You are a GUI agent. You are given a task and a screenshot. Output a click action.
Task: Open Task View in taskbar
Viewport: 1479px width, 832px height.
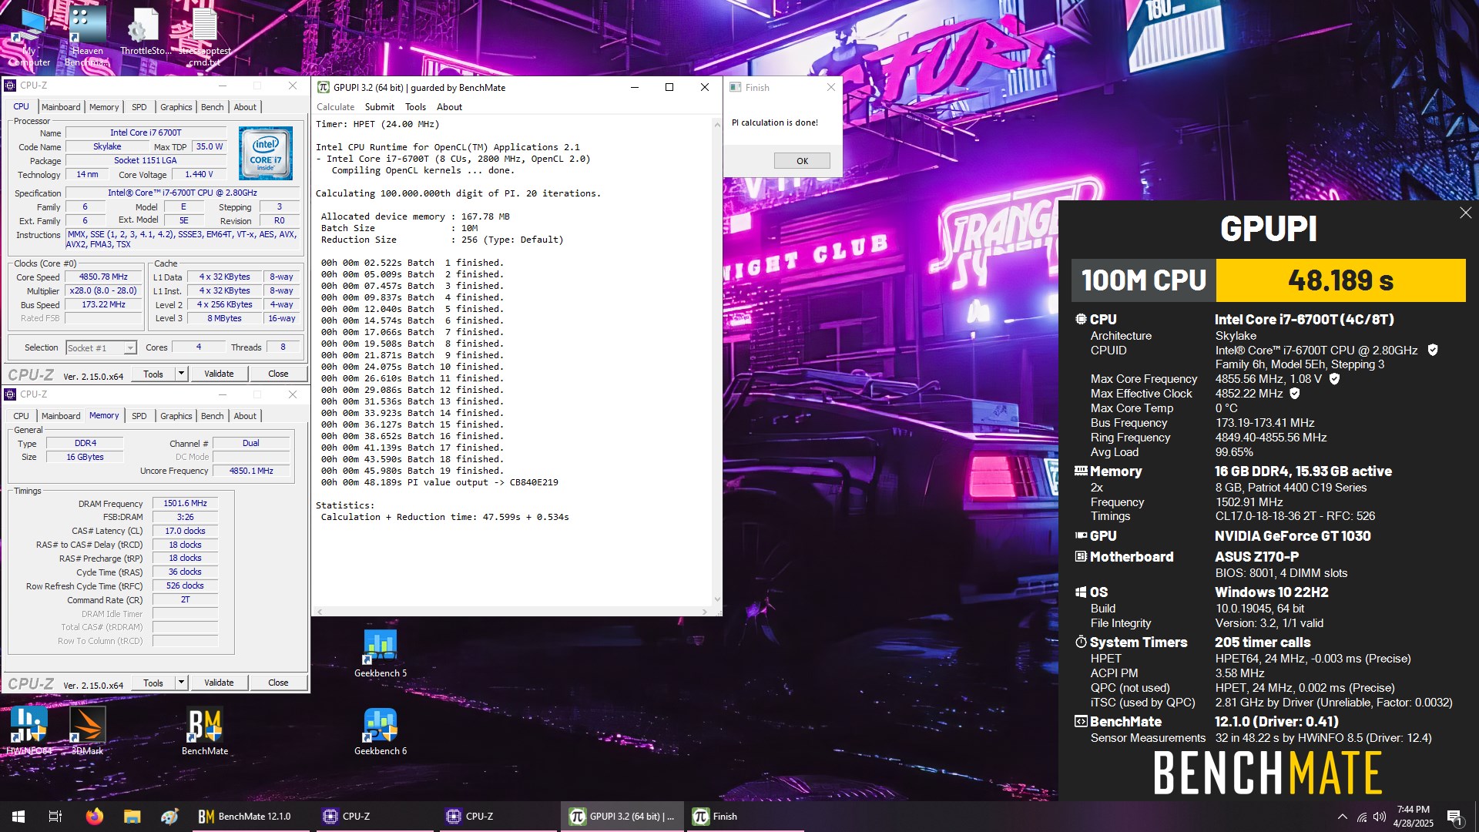pyautogui.click(x=55, y=817)
